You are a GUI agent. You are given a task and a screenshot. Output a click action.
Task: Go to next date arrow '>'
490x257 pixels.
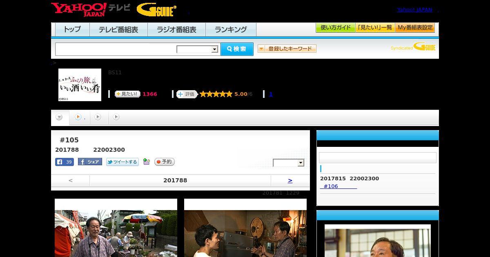[x=290, y=180]
